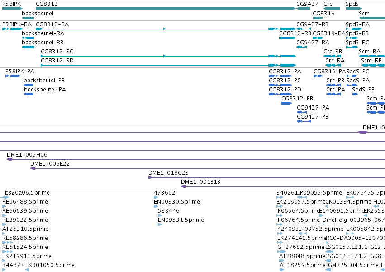Select the Crc-PA protein label
The width and height of the screenshot is (385, 272).
click(336, 90)
